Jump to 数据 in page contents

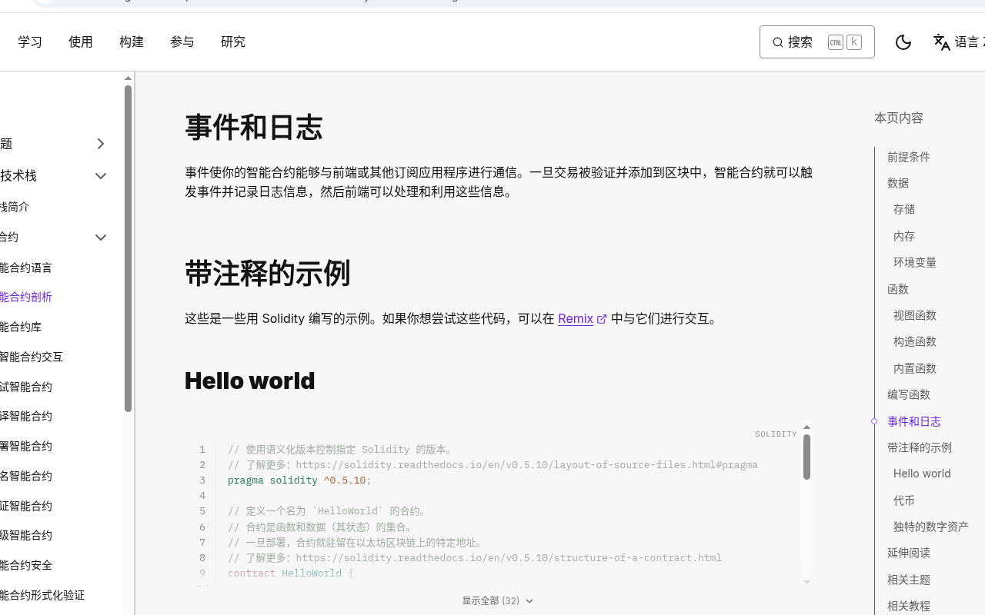click(x=898, y=183)
